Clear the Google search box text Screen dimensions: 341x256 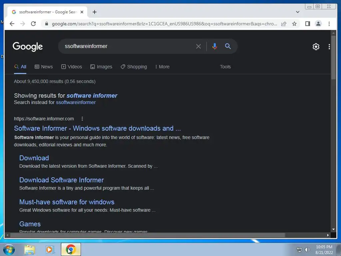pyautogui.click(x=198, y=46)
